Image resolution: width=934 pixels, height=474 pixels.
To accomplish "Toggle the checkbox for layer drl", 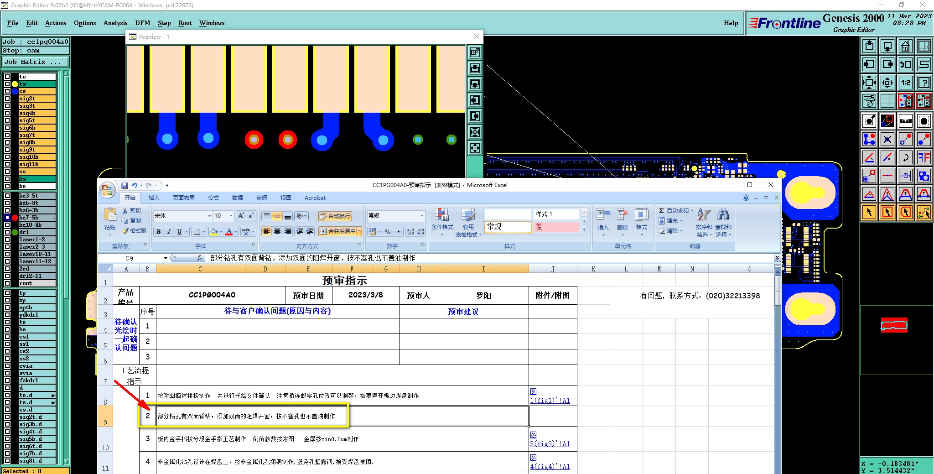I will click(7, 232).
